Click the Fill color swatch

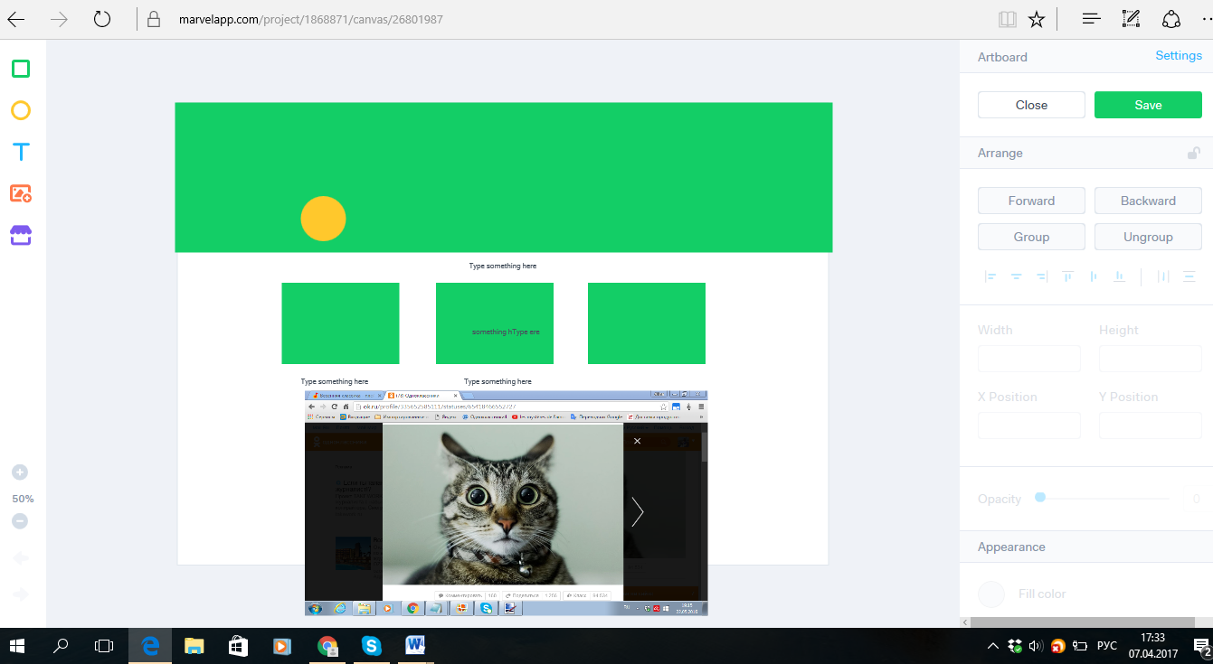pyautogui.click(x=992, y=594)
